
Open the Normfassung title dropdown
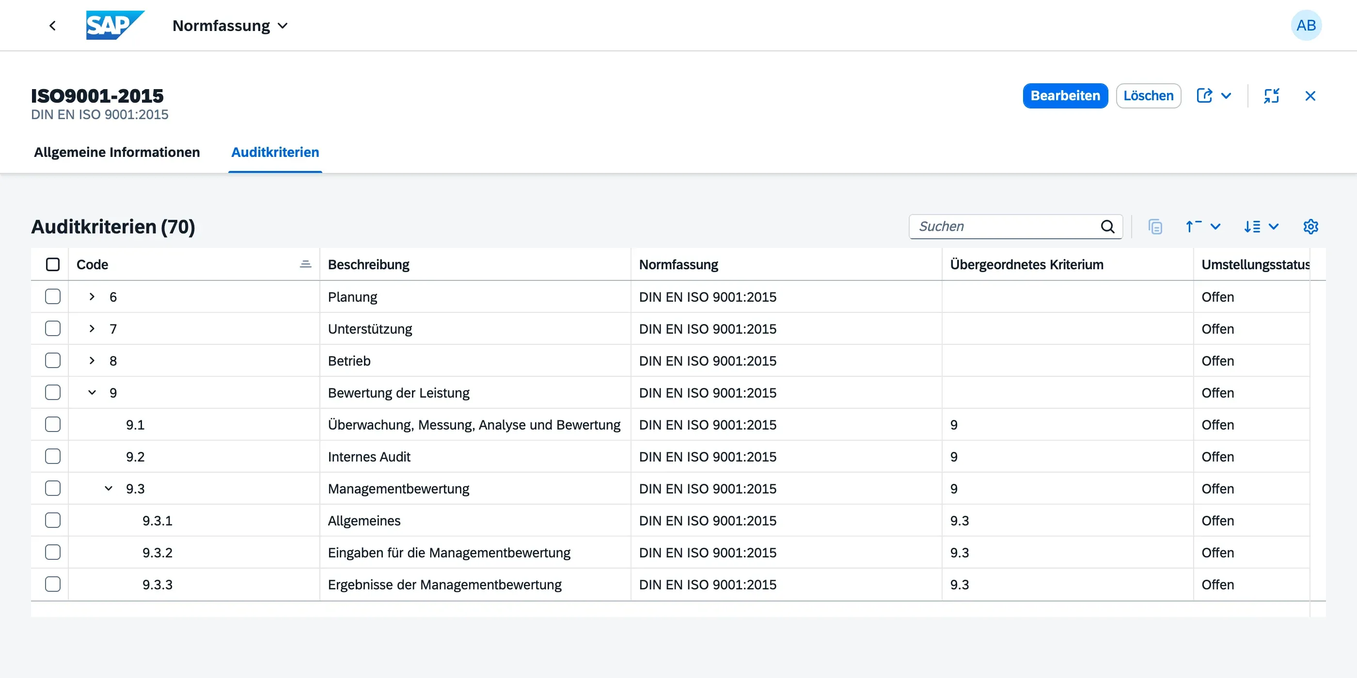230,25
